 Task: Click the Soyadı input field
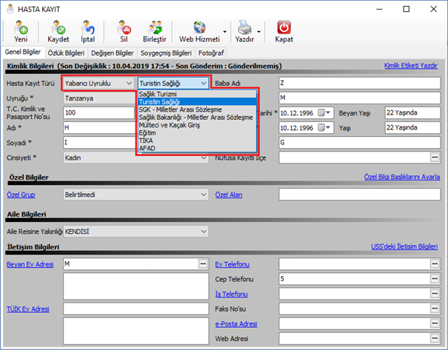coord(99,143)
